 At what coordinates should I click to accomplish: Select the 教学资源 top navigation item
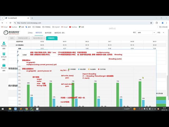pyautogui.click(x=48, y=33)
